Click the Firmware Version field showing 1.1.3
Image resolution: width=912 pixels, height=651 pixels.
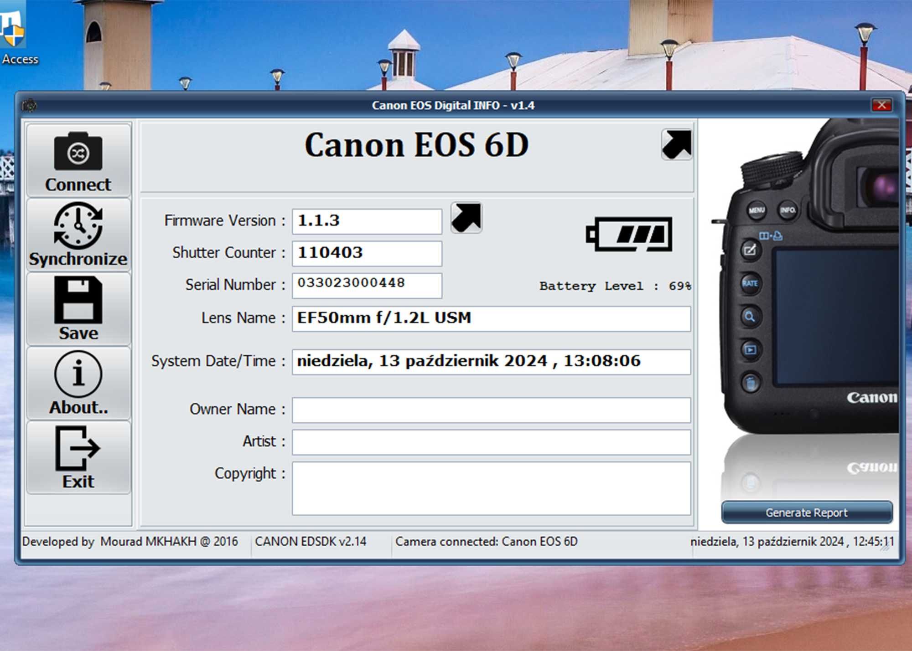367,221
